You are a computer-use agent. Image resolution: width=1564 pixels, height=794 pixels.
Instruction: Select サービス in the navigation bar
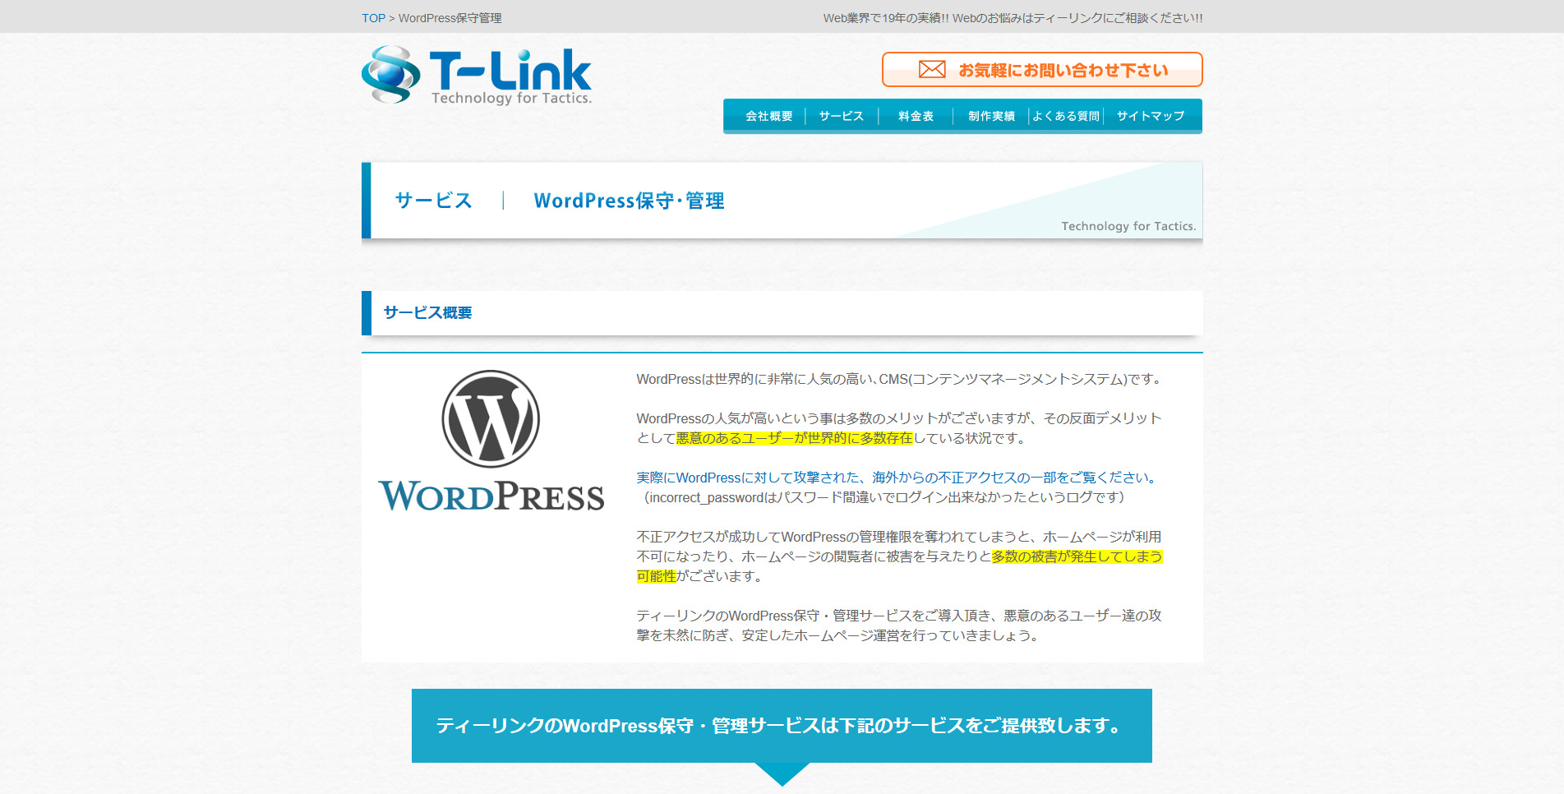pos(841,116)
